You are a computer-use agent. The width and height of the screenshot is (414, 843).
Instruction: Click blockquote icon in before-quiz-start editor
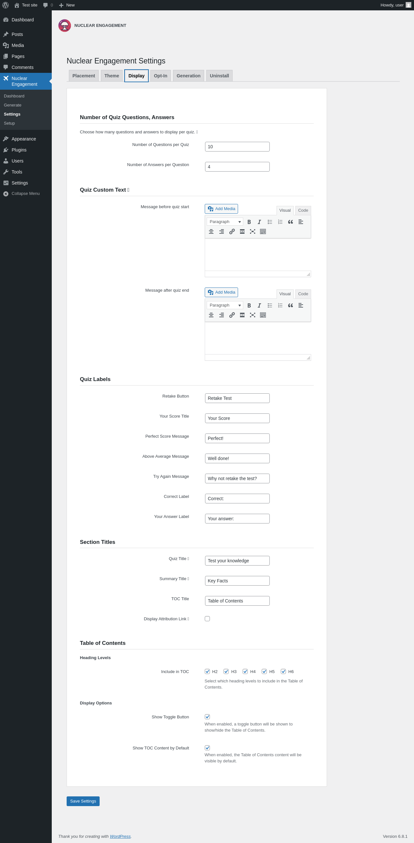(x=290, y=222)
